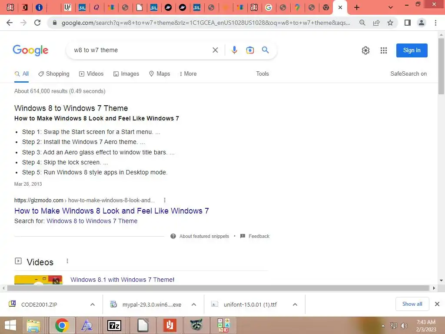Viewport: 445px width, 334px height.
Task: Open the zoom magnifier in address bar
Action: pos(362,23)
